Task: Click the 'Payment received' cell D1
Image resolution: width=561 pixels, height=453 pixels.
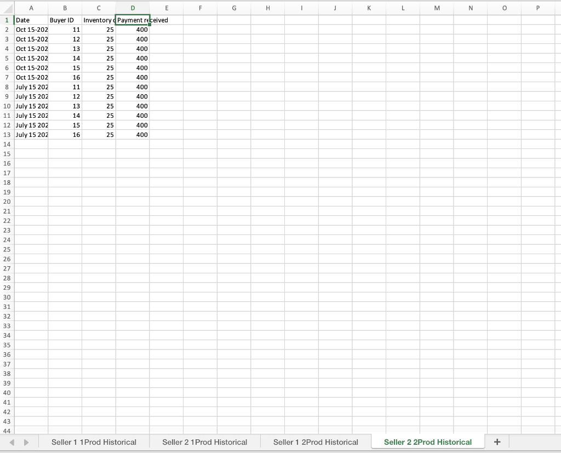Action: pos(133,20)
